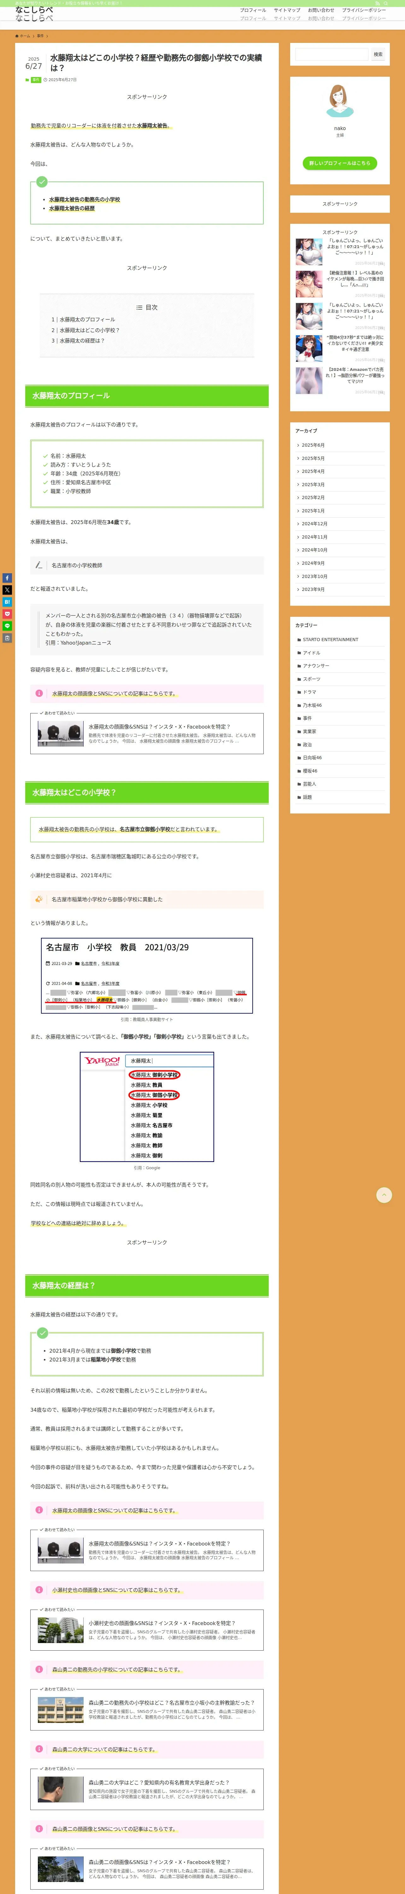Click the home icon in the breadcrumb
The image size is (405, 1894).
pyautogui.click(x=17, y=36)
